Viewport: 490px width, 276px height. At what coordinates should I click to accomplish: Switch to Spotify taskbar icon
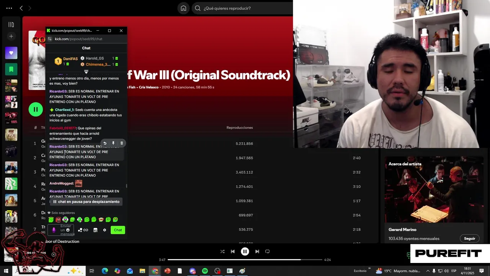tap(205, 271)
